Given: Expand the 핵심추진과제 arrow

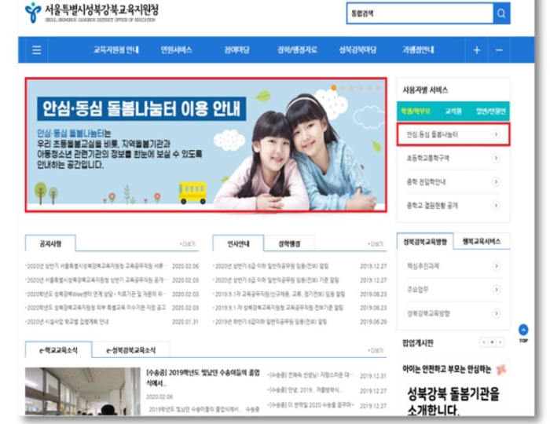Looking at the screenshot, I should [x=496, y=266].
